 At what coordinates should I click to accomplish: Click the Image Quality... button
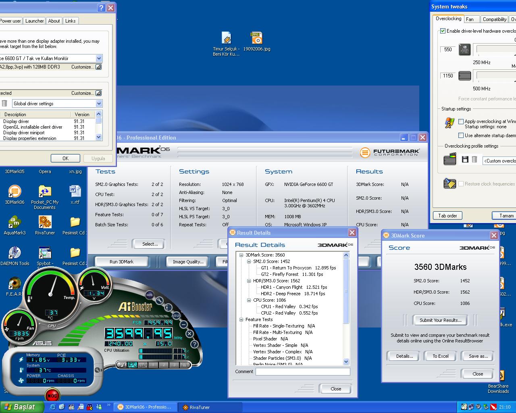(x=188, y=262)
